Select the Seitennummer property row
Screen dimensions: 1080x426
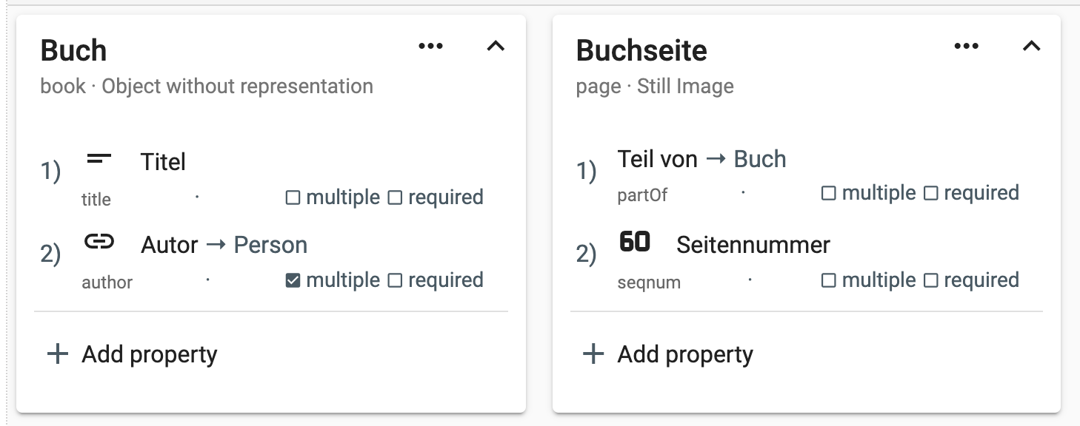(753, 245)
